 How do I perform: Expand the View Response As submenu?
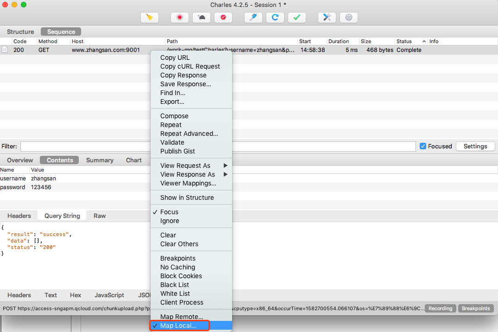click(191, 175)
